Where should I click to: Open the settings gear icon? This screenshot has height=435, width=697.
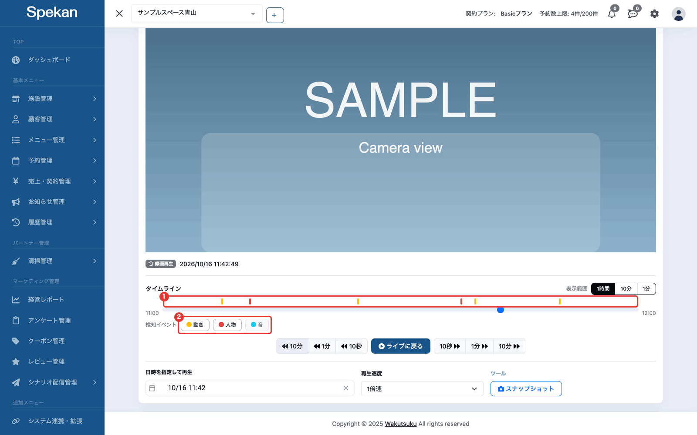[654, 14]
